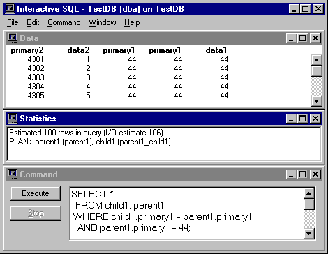Maximize the Interactive SQL main window
The image size is (328, 254).
click(x=305, y=9)
